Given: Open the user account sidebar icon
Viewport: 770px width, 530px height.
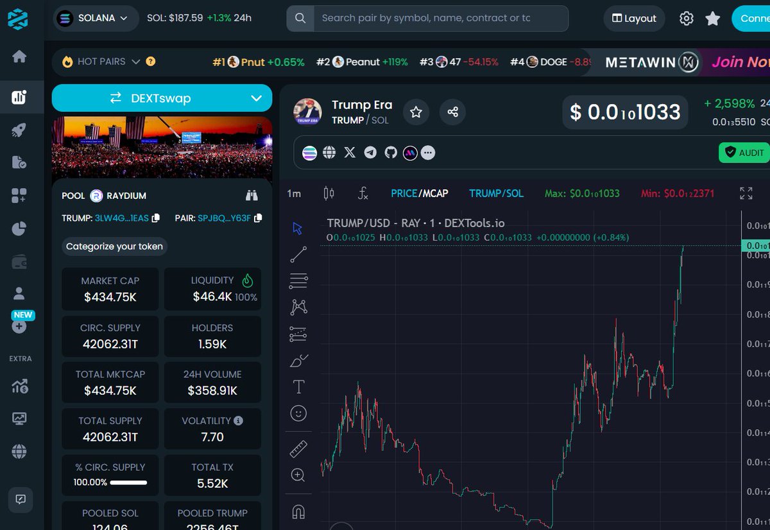Looking at the screenshot, I should pyautogui.click(x=19, y=294).
